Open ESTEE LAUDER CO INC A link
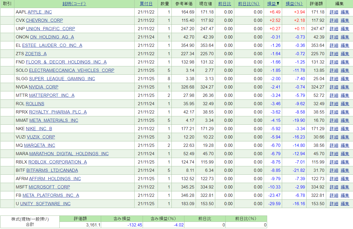The image size is (353, 229). tap(52, 45)
